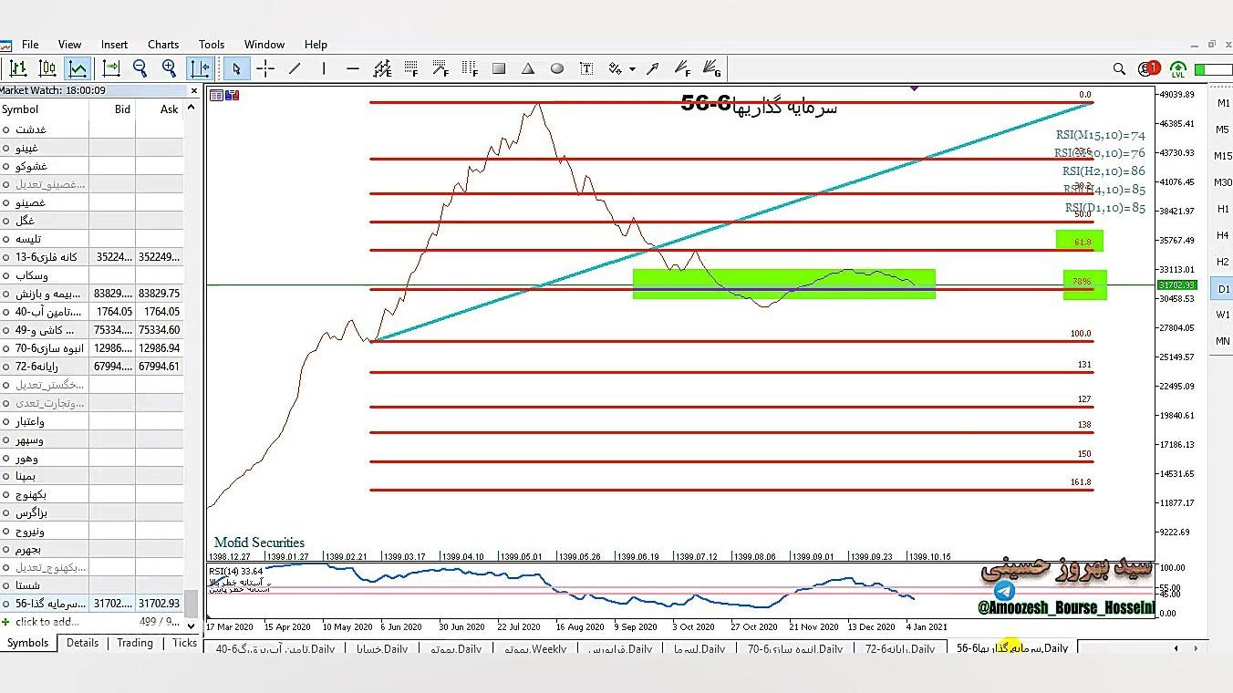
Task: Close the Market Watch panel
Action: click(193, 90)
